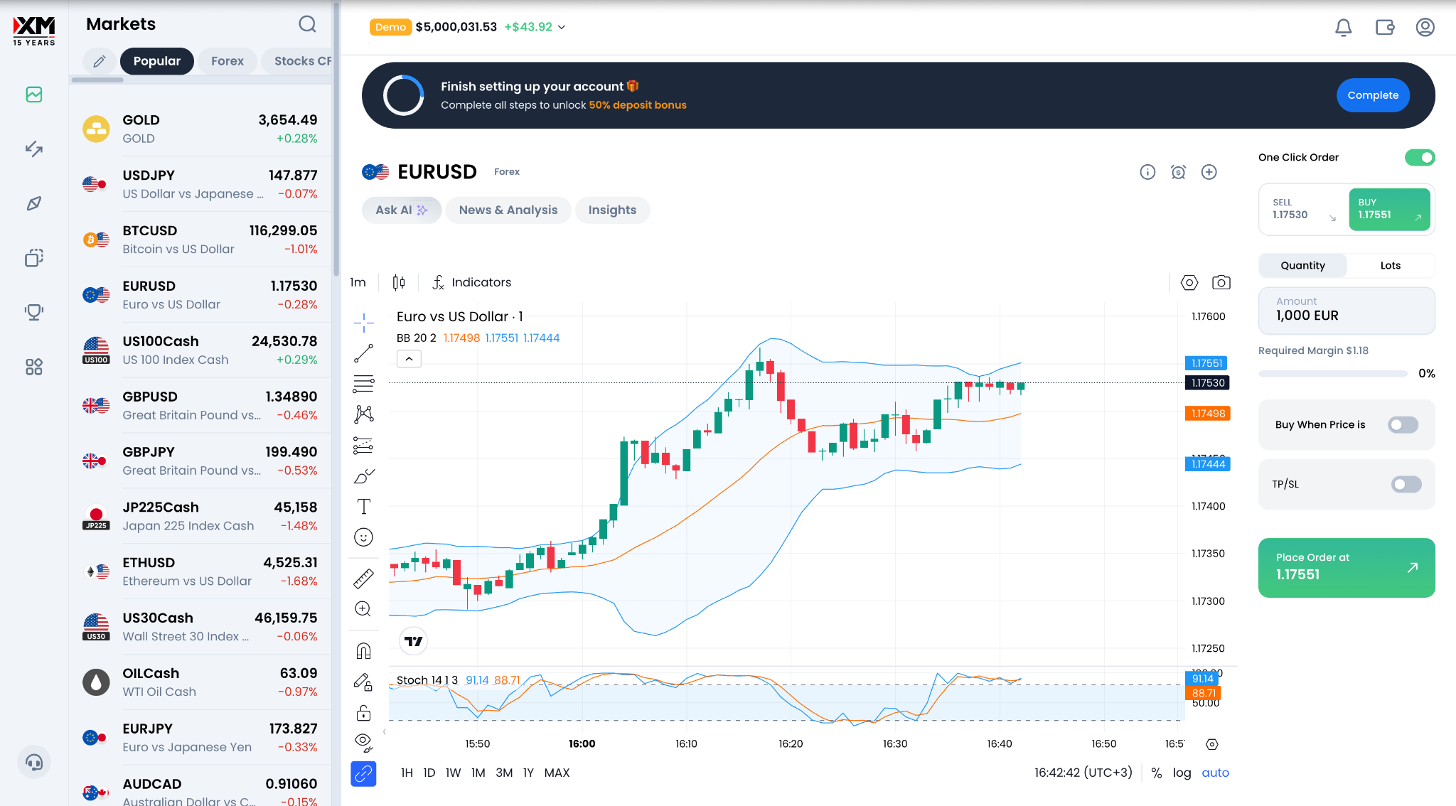Enable Buy When Price is toggle
Image resolution: width=1456 pixels, height=806 pixels.
(1403, 424)
